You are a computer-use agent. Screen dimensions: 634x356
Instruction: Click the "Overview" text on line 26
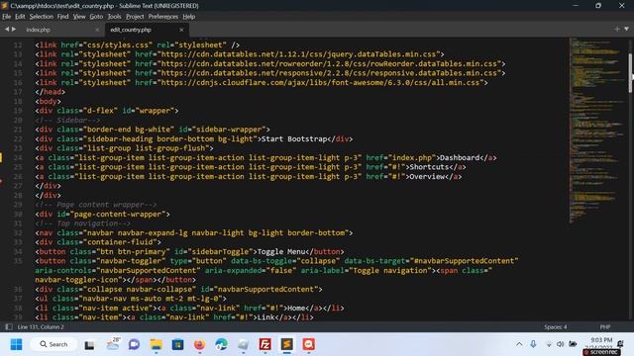(x=427, y=177)
